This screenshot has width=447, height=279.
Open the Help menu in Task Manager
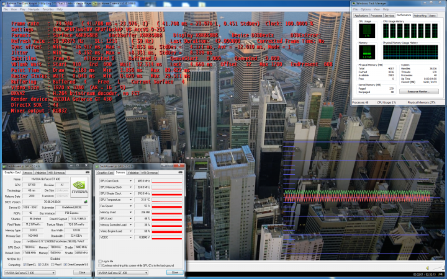pyautogui.click(x=386, y=9)
